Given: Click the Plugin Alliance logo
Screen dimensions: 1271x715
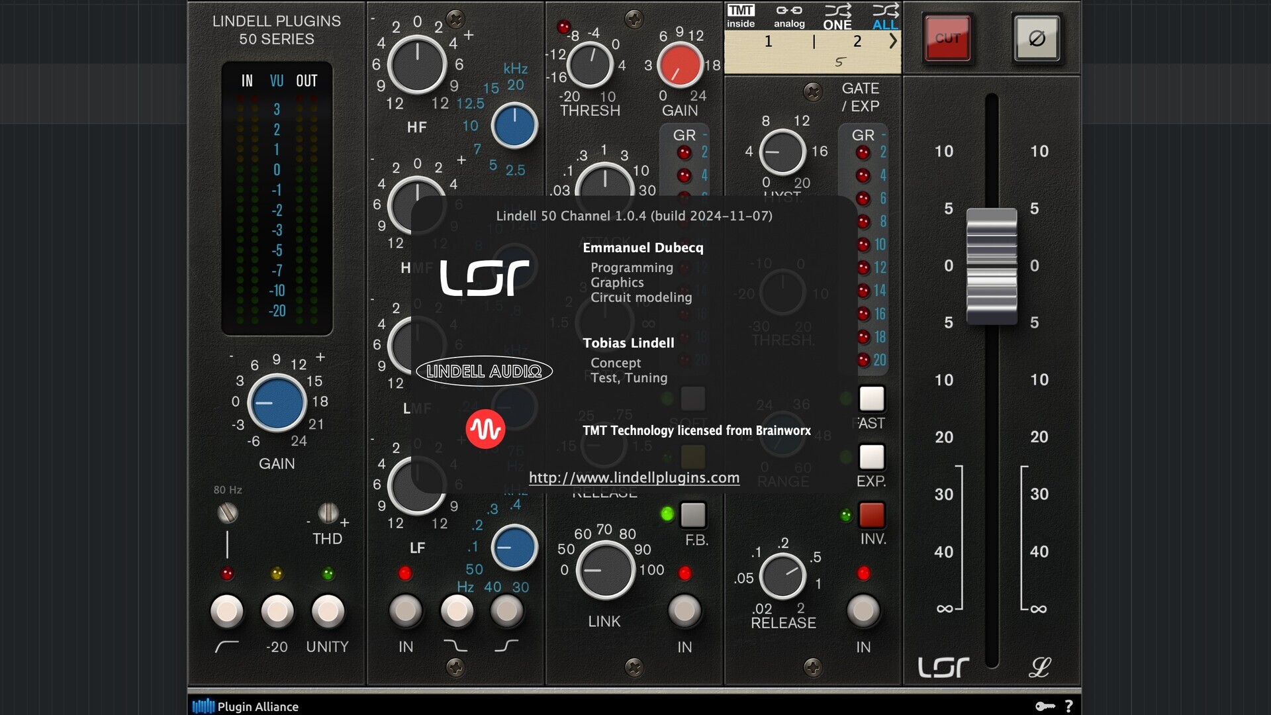Looking at the screenshot, I should coord(246,706).
